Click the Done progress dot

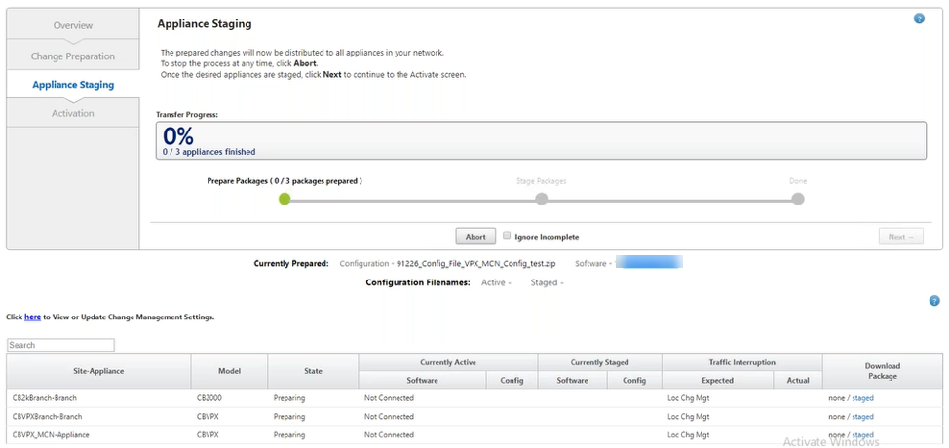pyautogui.click(x=798, y=199)
